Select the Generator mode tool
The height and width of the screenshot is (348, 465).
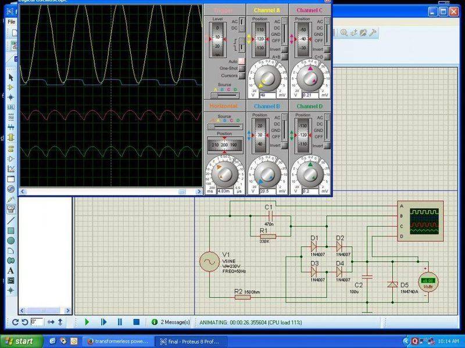click(x=11, y=189)
